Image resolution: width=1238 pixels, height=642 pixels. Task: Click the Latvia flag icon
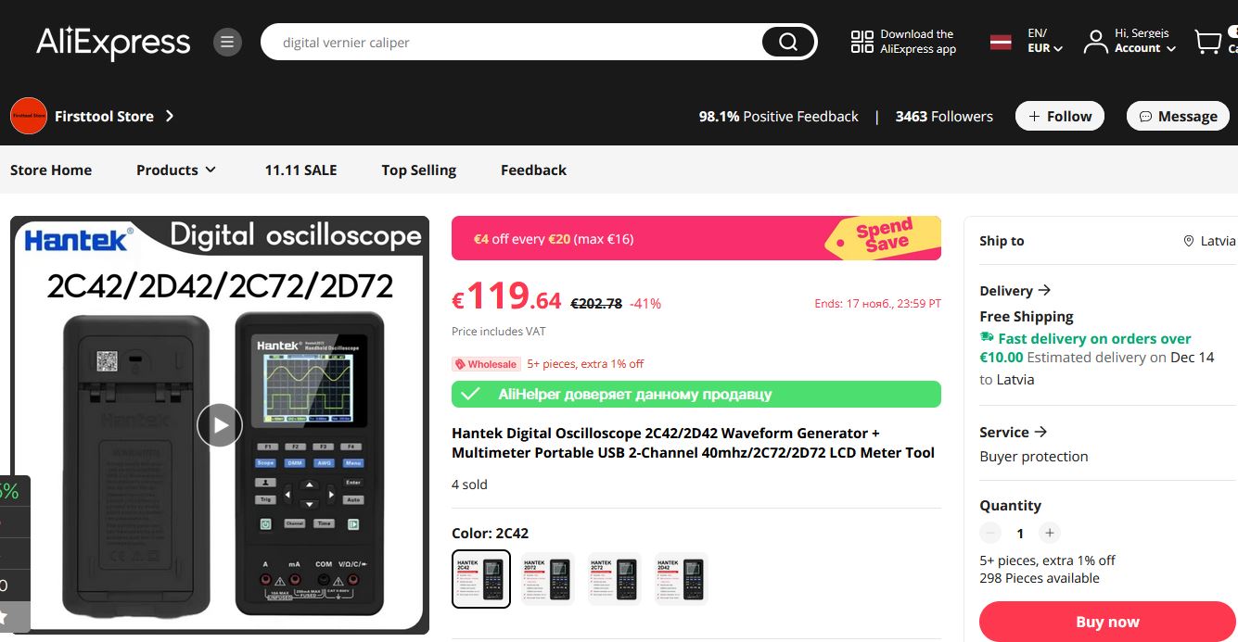(1001, 42)
